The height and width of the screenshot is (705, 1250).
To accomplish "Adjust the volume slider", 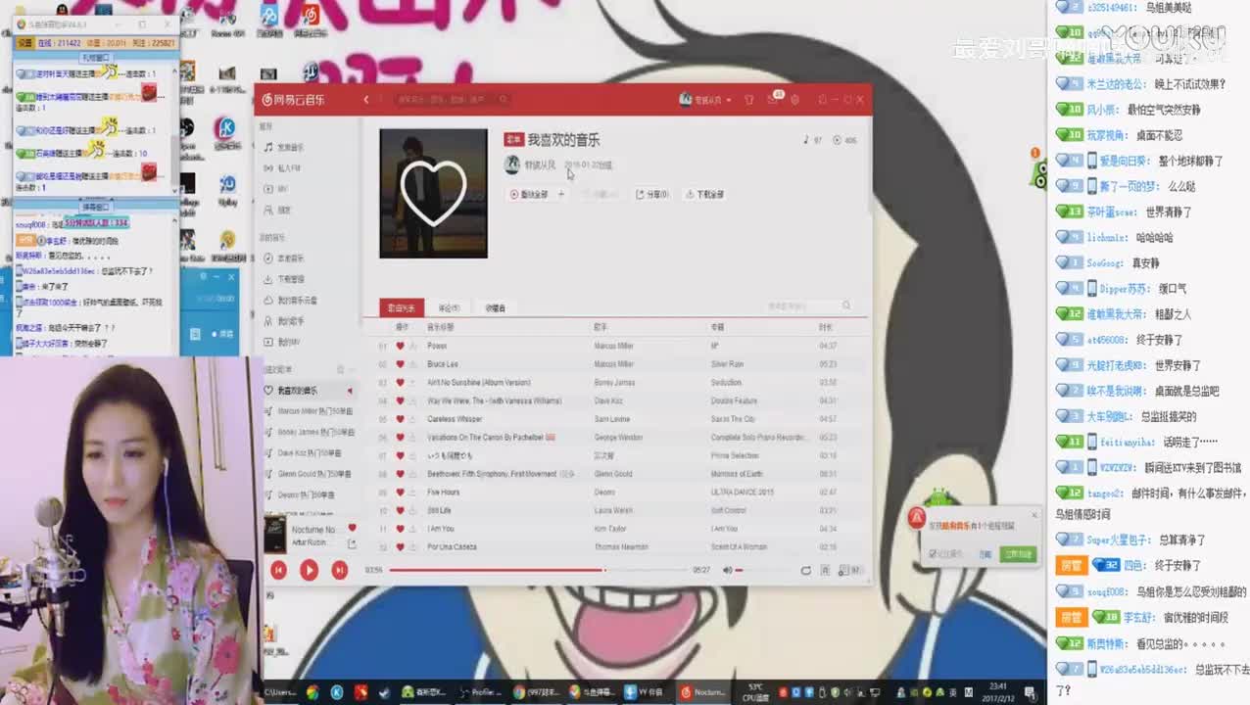I will [x=761, y=570].
